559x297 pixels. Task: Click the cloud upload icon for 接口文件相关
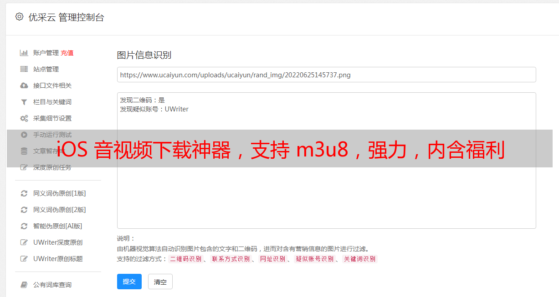coord(24,86)
